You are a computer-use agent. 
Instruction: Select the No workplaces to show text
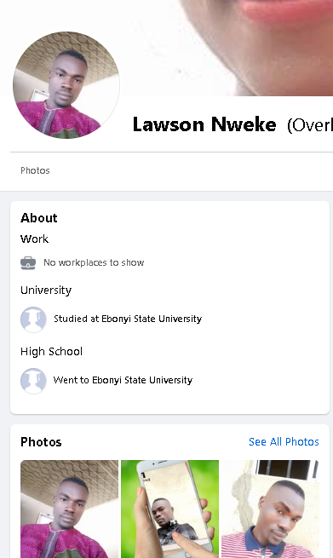click(94, 262)
